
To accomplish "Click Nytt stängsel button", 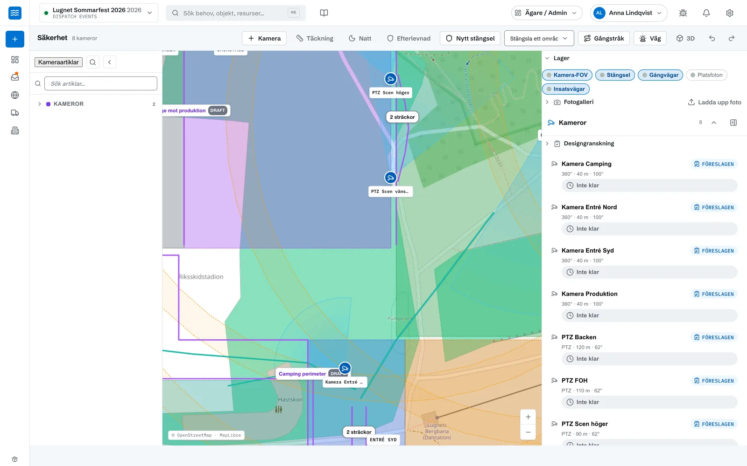I will 470,38.
